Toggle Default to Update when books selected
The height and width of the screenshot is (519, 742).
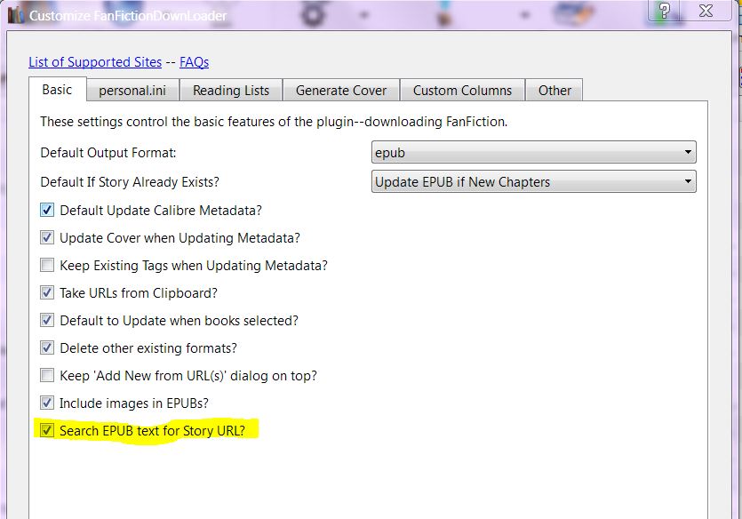[x=47, y=320]
